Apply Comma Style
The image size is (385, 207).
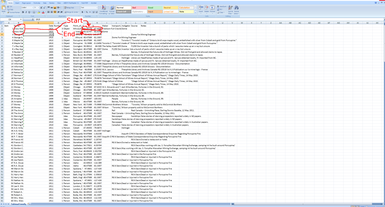[x=90, y=12]
